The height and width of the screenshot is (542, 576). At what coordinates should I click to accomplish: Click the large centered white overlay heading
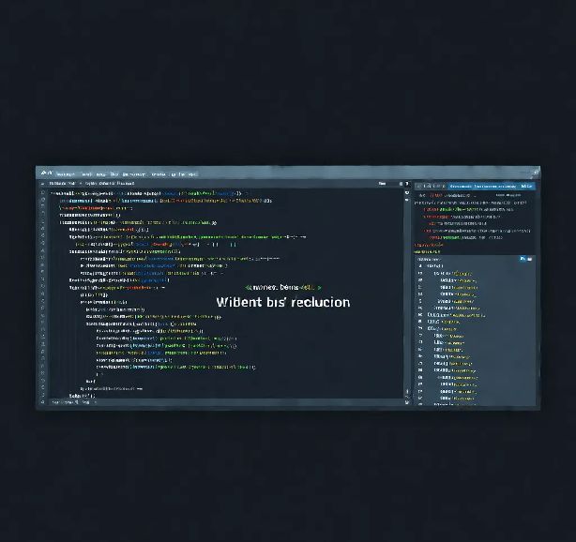283,302
